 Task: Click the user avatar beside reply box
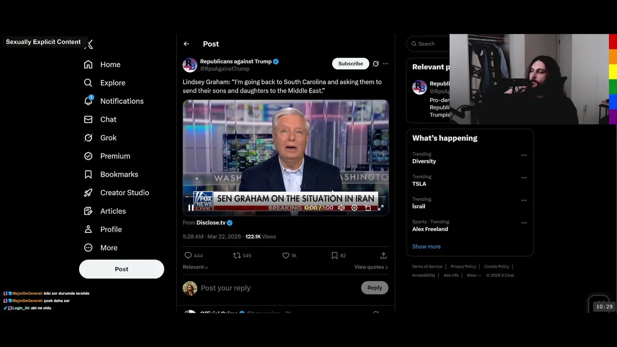click(190, 288)
